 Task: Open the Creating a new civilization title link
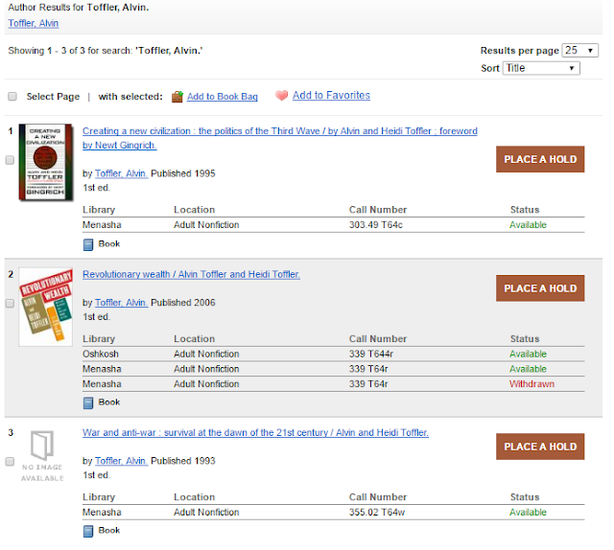279,131
